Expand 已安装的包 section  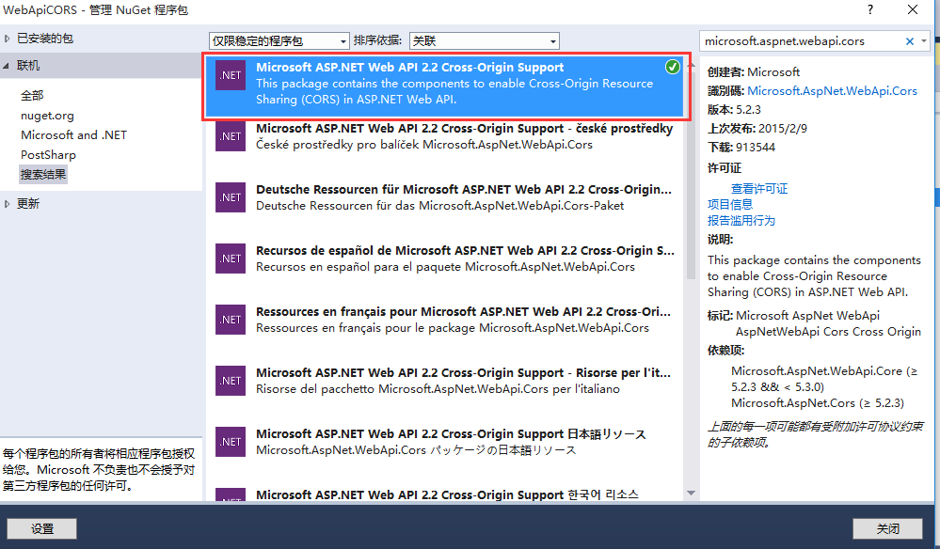(x=8, y=39)
